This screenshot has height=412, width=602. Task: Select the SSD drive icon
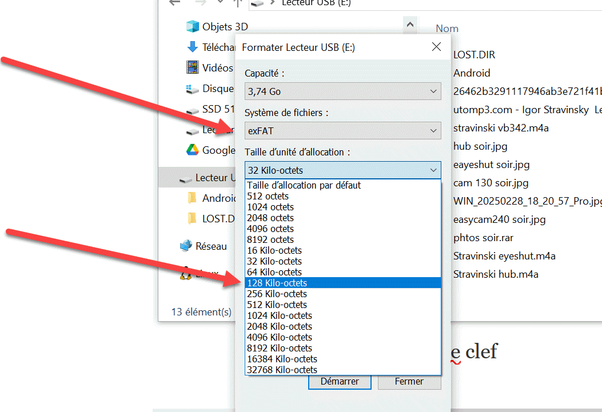point(192,110)
